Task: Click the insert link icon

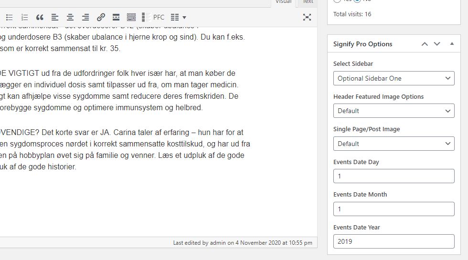Action: pyautogui.click(x=101, y=17)
